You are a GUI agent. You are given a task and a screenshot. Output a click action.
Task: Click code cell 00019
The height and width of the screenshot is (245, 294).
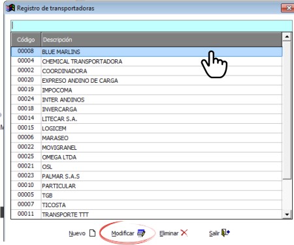[25, 89]
